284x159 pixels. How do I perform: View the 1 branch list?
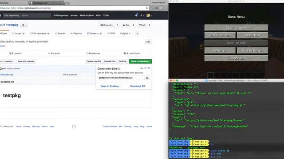[x=54, y=53]
